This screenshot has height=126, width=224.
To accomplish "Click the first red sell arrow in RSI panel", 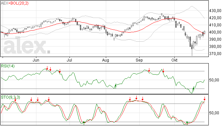I will click(x=47, y=68).
